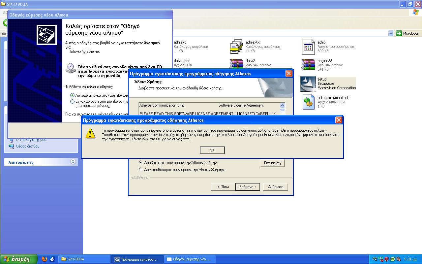Close the Άδεια Χρήσης installer window
This screenshot has height=264, width=422.
tap(289, 74)
